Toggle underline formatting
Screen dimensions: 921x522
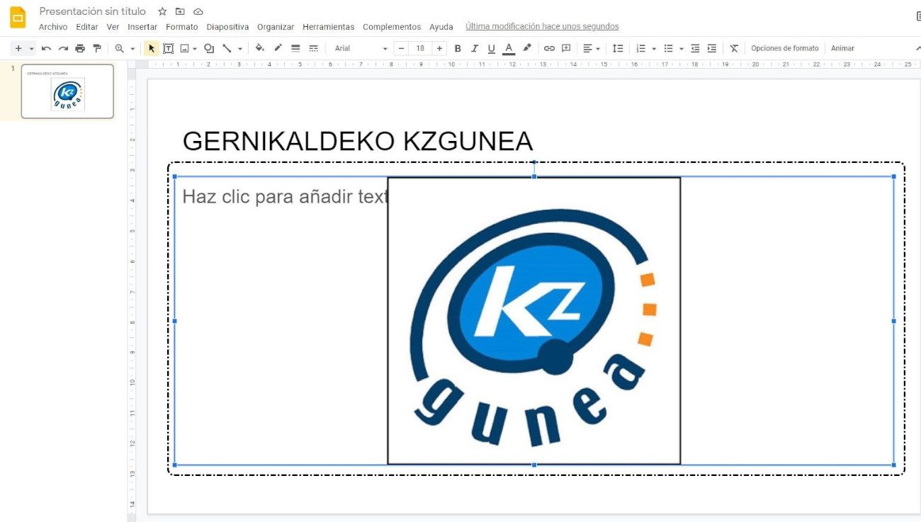click(x=491, y=48)
